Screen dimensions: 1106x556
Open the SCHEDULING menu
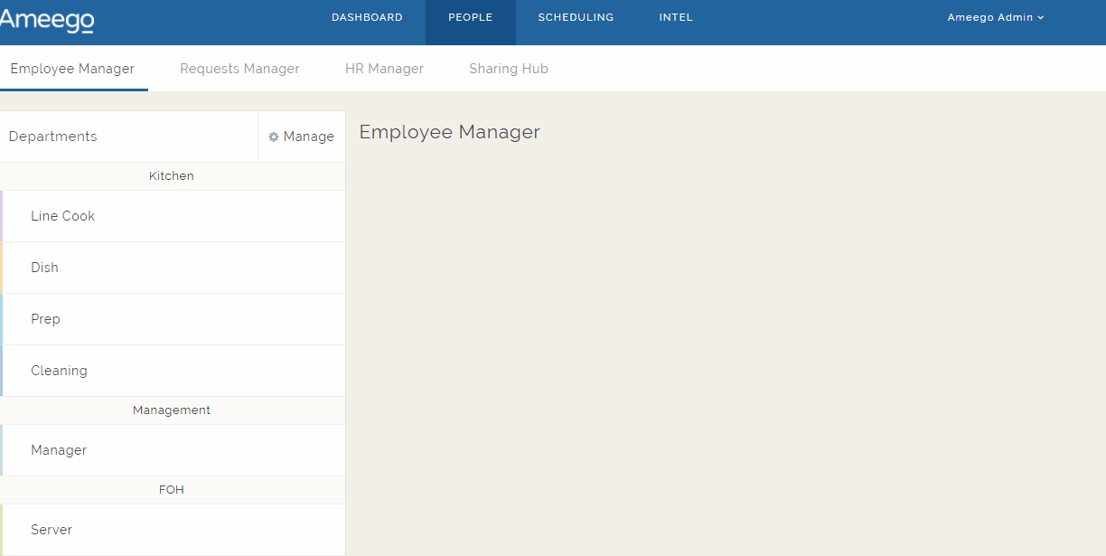[x=576, y=16]
